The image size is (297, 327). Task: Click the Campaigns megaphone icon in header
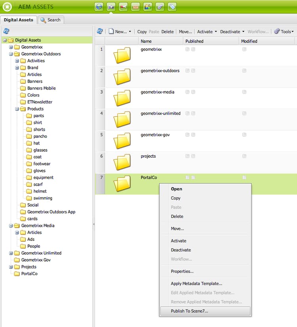123,7
